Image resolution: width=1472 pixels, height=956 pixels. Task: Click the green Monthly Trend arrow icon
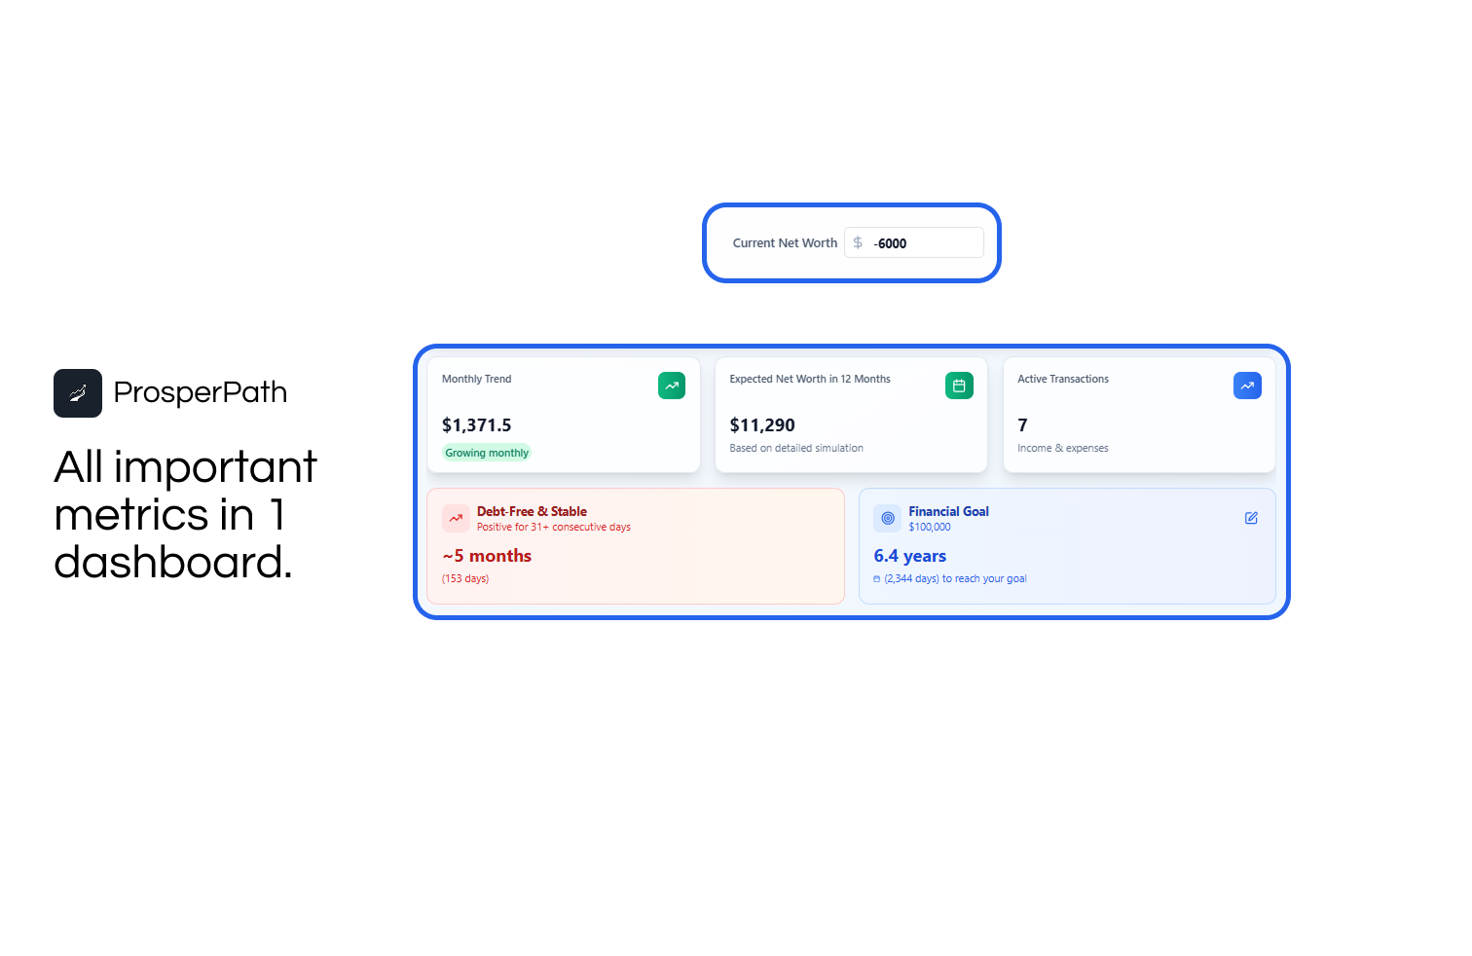tap(672, 386)
